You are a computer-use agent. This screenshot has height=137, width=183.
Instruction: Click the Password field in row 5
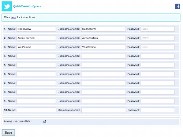tap(157, 65)
